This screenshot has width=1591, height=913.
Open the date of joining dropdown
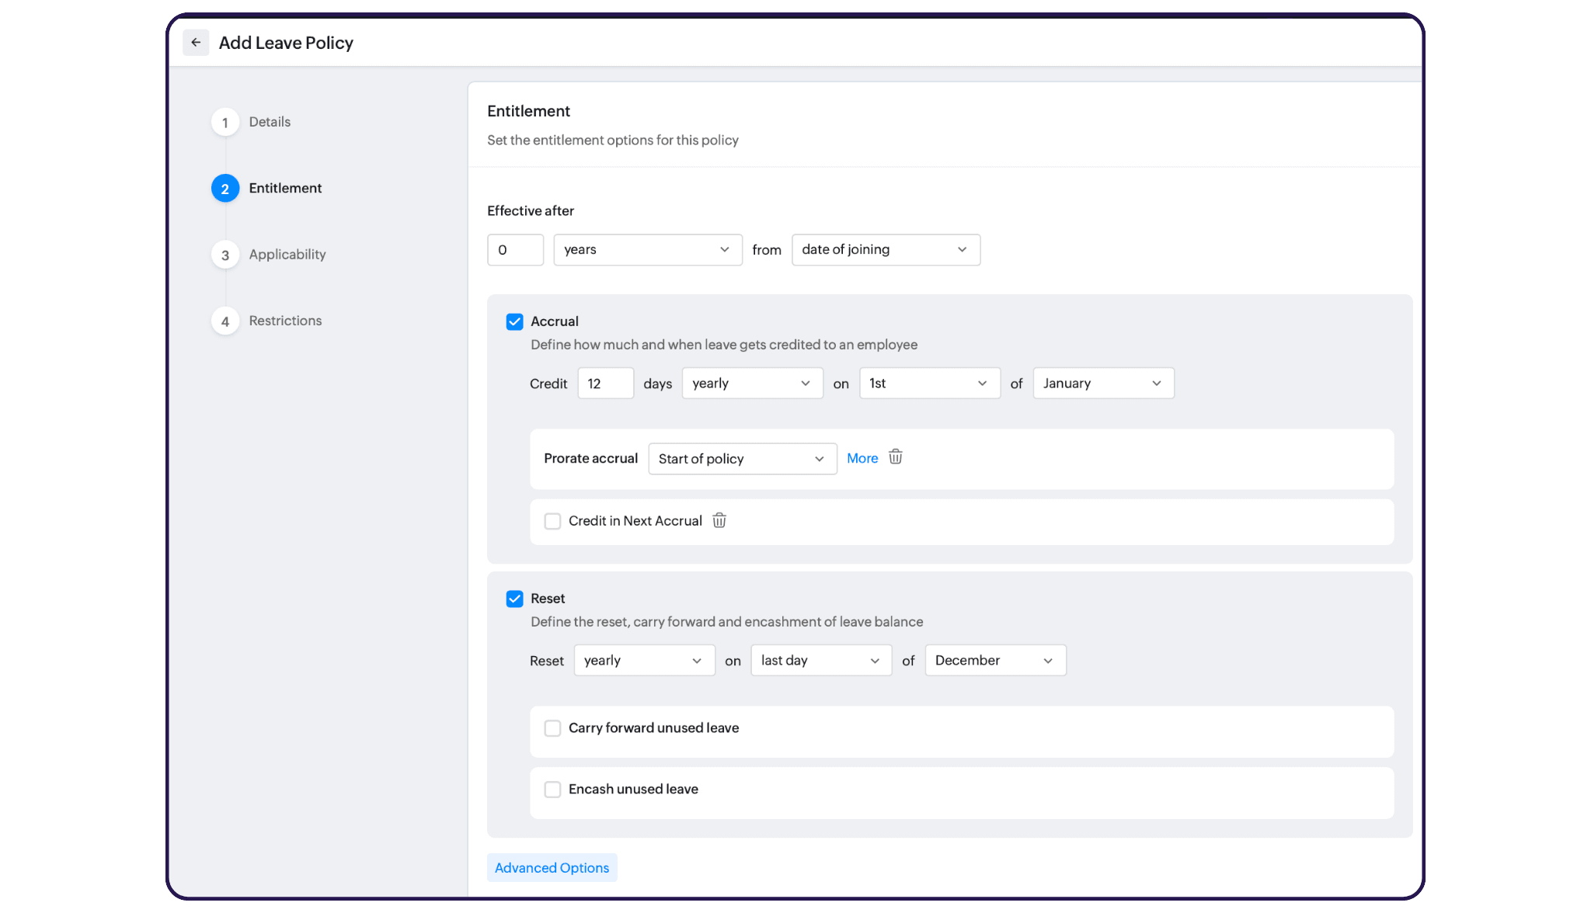886,250
